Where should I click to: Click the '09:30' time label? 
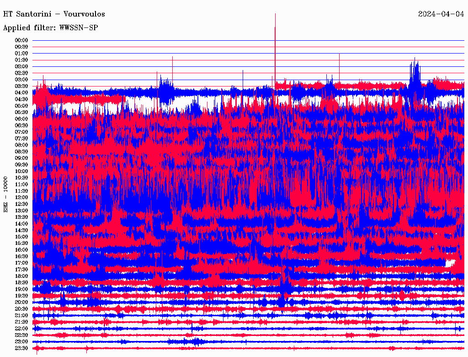pos(21,165)
